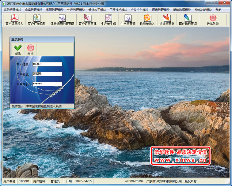232x186 pixels.
Task: Click status bar date 2020-04-15
Action: (x=83, y=181)
